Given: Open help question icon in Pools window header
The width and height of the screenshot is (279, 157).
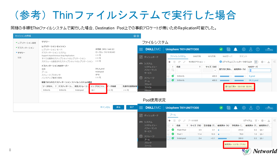Looking at the screenshot, I should click(x=258, y=108).
